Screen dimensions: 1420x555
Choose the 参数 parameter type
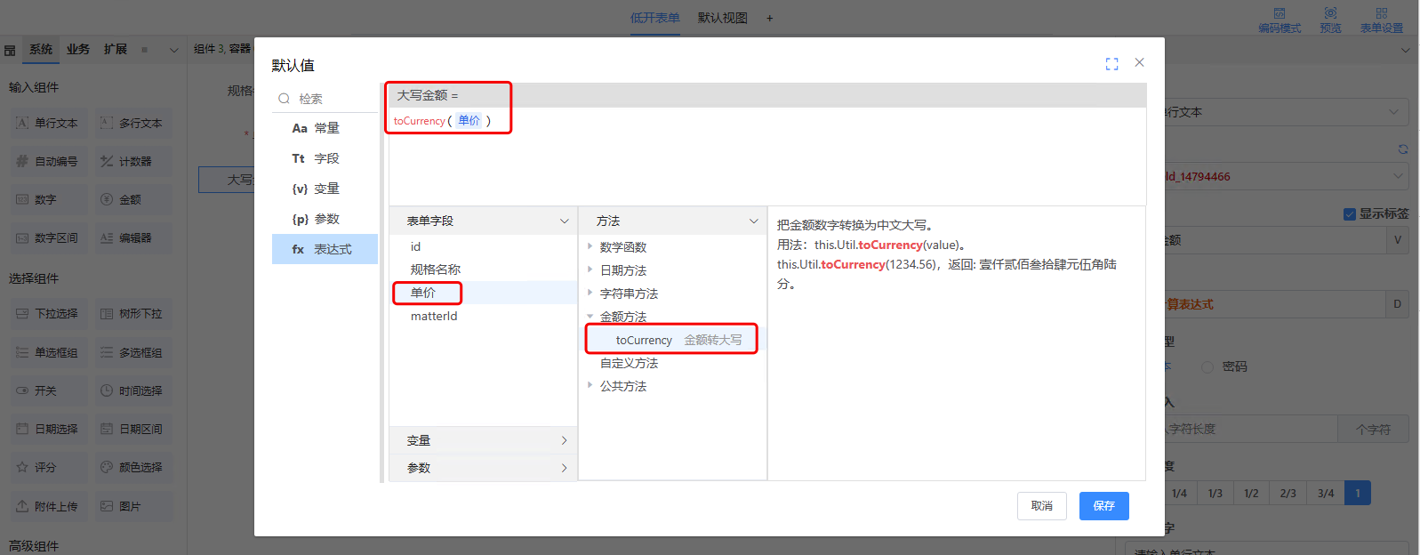click(x=325, y=219)
